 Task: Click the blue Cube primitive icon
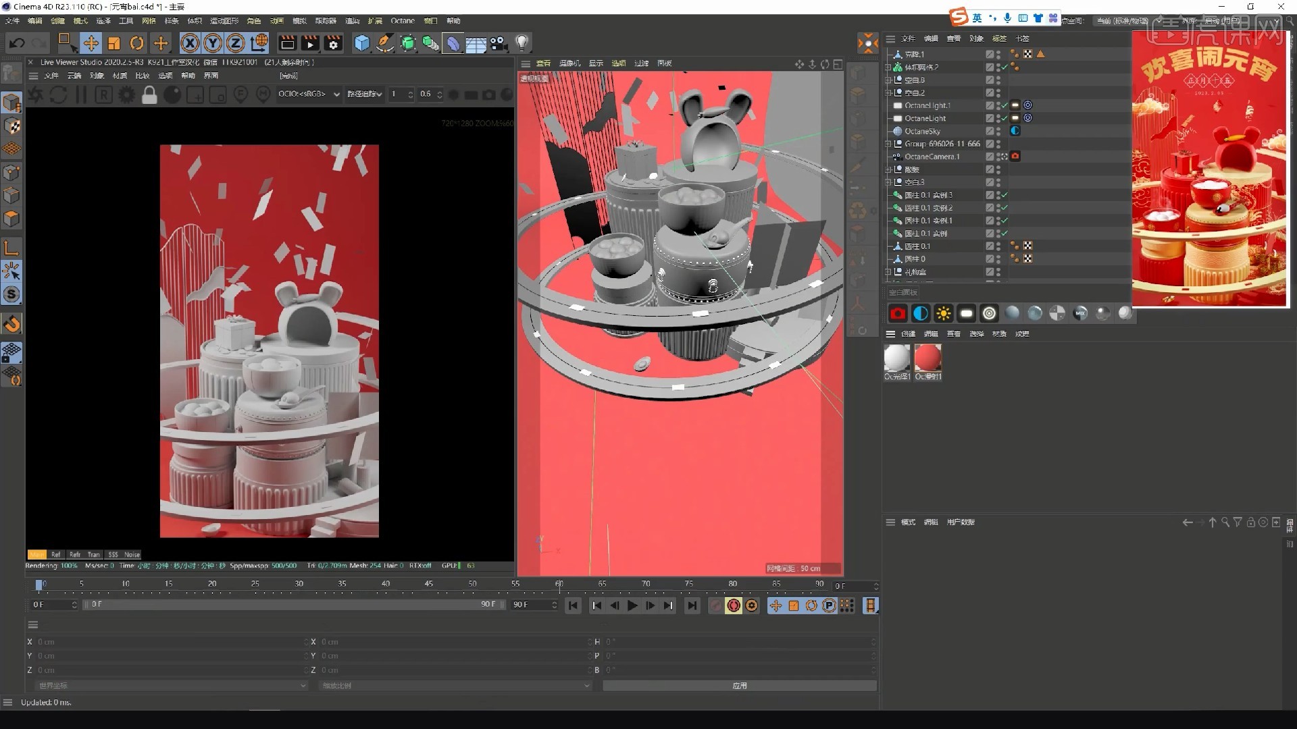(362, 43)
